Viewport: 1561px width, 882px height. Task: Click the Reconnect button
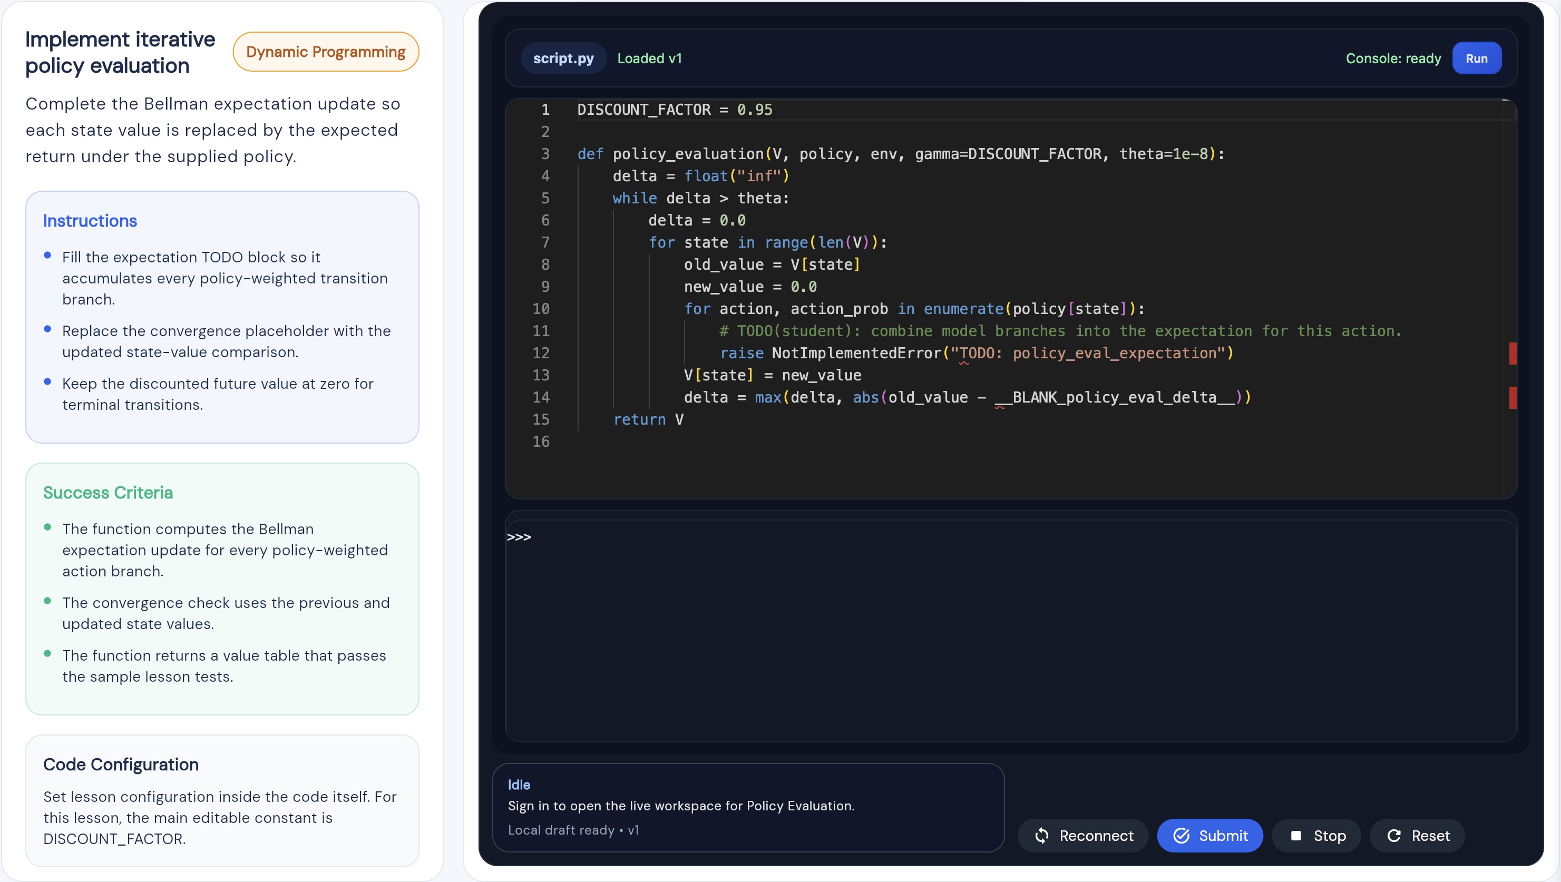1083,835
